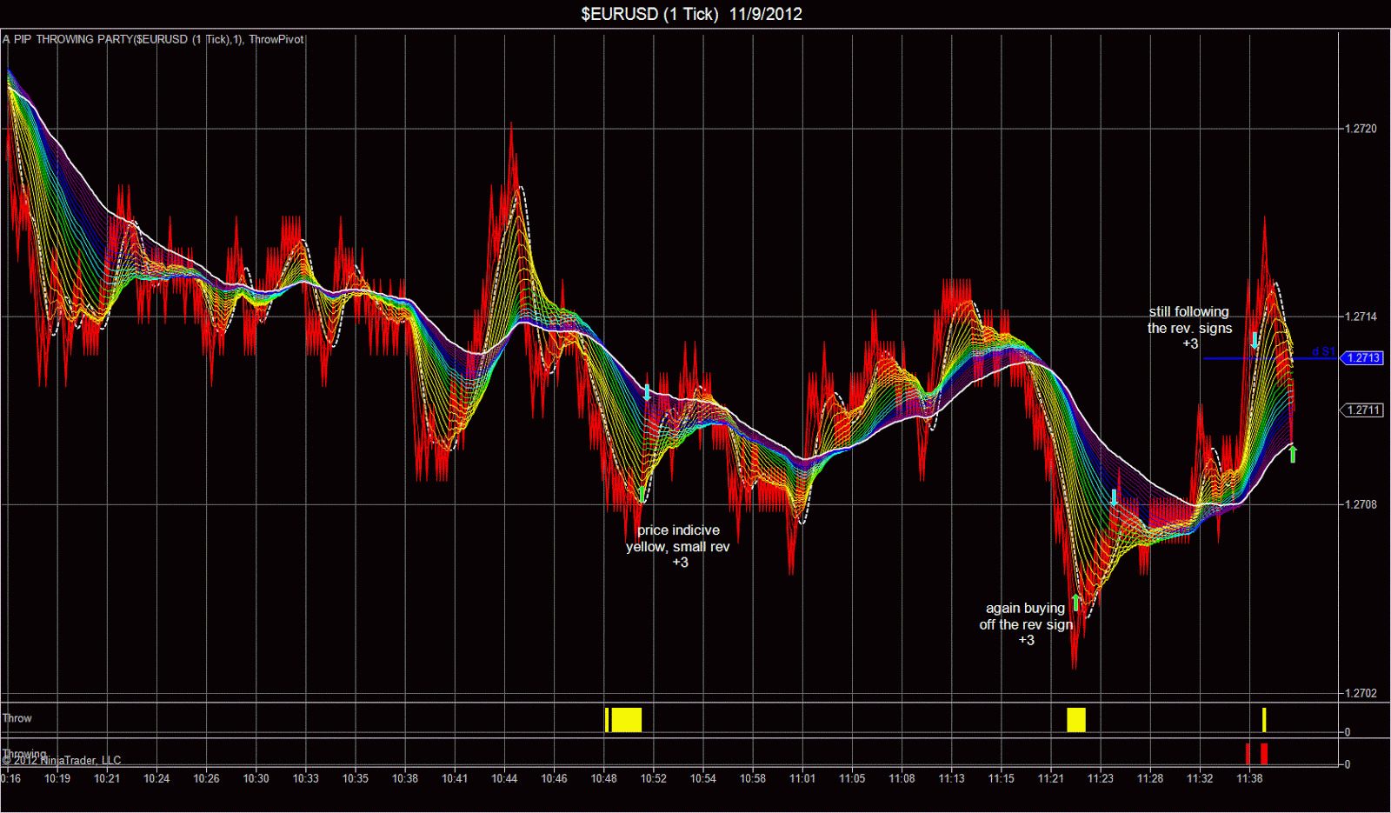Click the 10:41 time axis label
The width and height of the screenshot is (1391, 813).
tap(455, 778)
